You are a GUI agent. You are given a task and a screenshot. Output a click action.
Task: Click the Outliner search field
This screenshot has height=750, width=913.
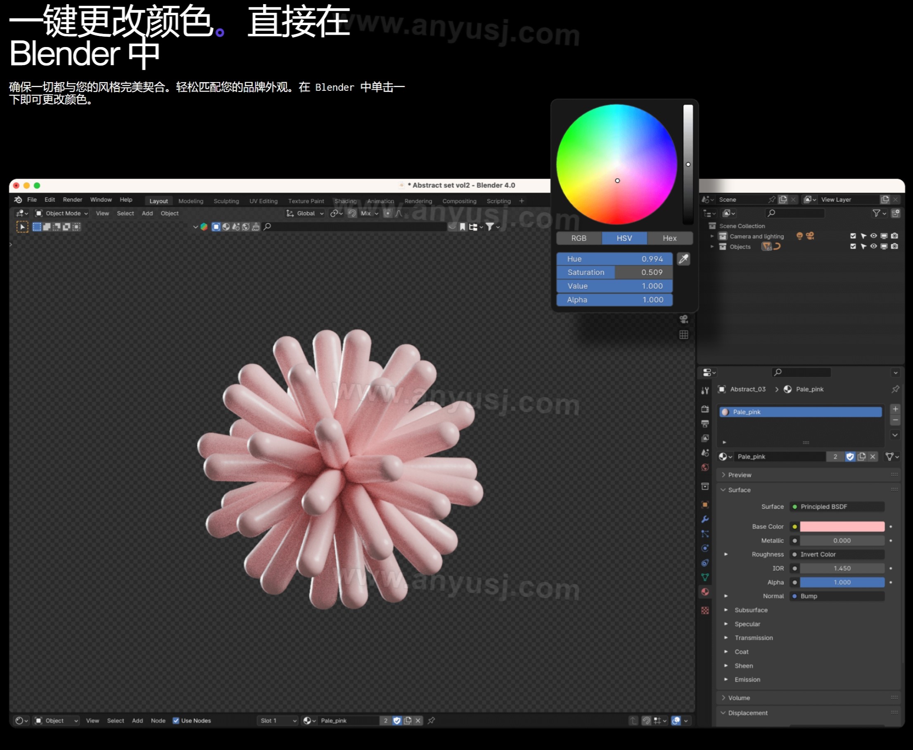coord(795,213)
